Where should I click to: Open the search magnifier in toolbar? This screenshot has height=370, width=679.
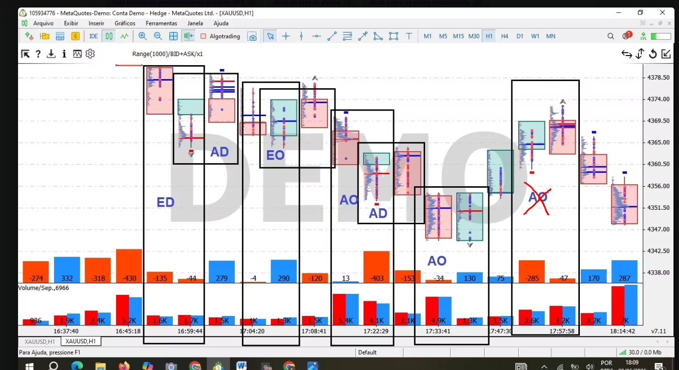tap(610, 36)
